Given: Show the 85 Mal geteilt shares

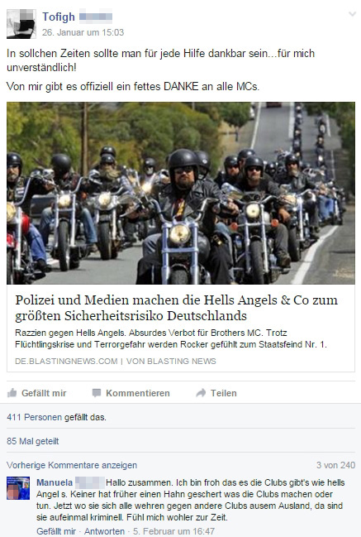Looking at the screenshot, I should [33, 441].
